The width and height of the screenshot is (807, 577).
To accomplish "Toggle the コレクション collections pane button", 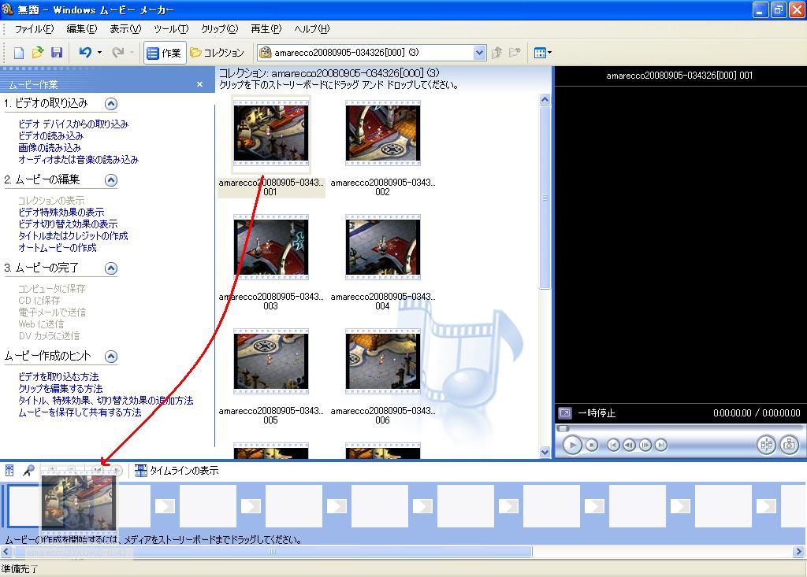I will point(217,53).
